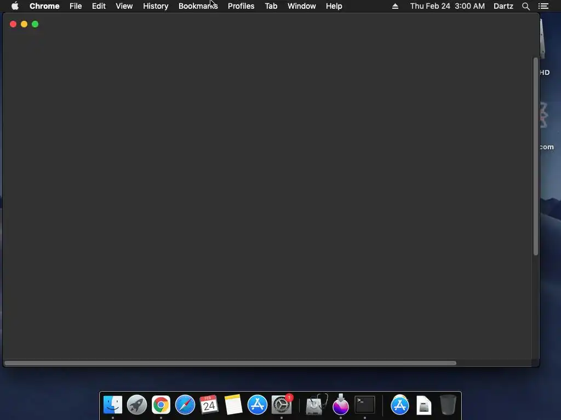The height and width of the screenshot is (420, 561).
Task: Click the horizontal scrollbar thumb
Action: coord(231,363)
